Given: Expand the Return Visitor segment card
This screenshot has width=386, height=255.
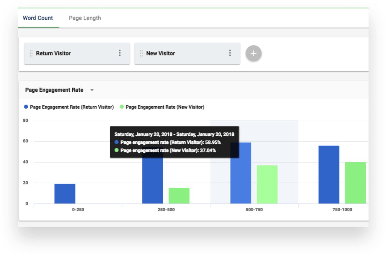Looking at the screenshot, I should pos(77,53).
